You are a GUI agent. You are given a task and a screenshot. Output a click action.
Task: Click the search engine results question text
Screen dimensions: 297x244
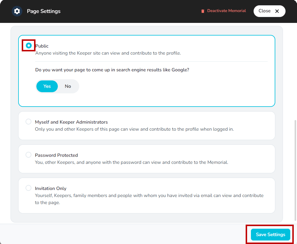click(112, 70)
